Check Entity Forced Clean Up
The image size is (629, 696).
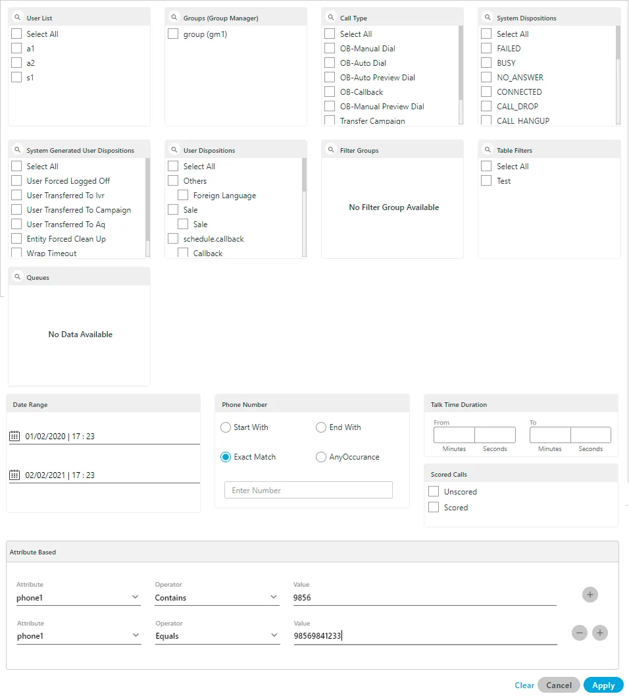coord(16,239)
